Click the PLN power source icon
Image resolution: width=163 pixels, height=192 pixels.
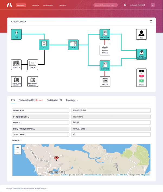(x=16, y=34)
